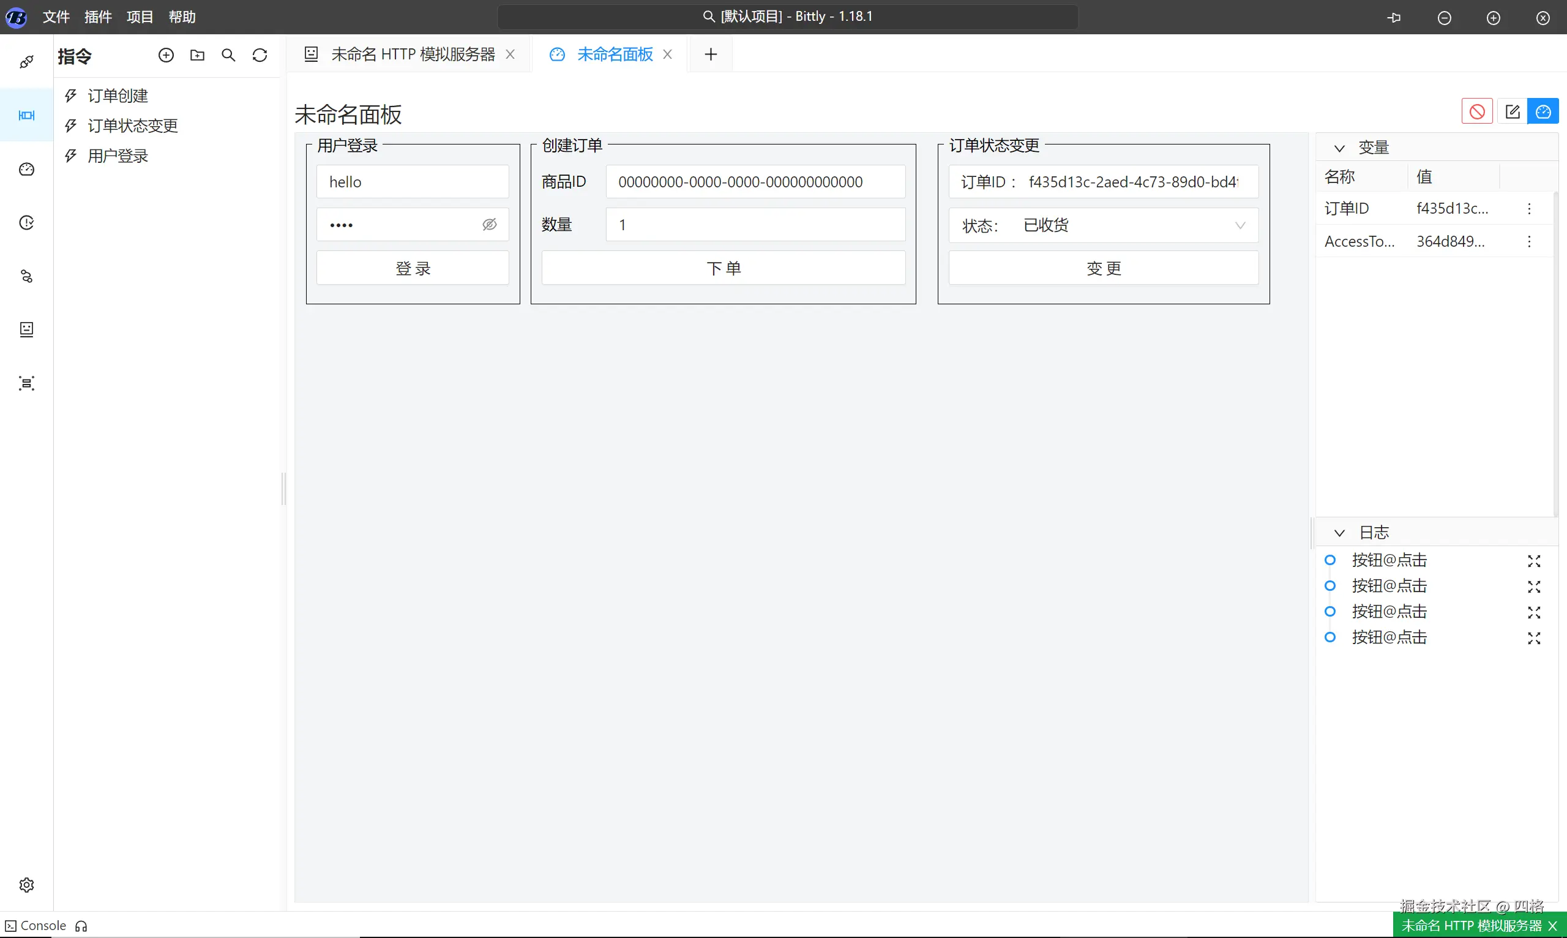
Task: Switch panel to edit mode
Action: click(1513, 112)
